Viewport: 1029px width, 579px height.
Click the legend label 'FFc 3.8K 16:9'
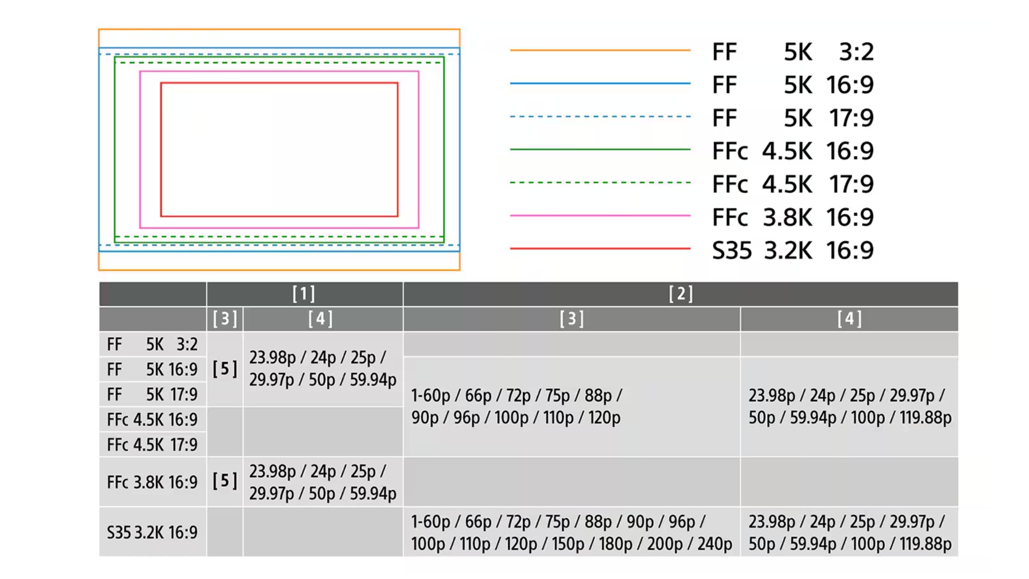pos(793,218)
